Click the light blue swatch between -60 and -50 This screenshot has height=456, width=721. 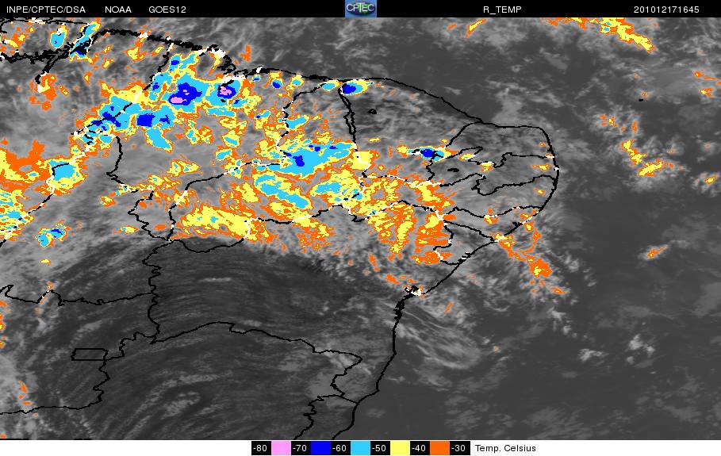pyautogui.click(x=360, y=448)
